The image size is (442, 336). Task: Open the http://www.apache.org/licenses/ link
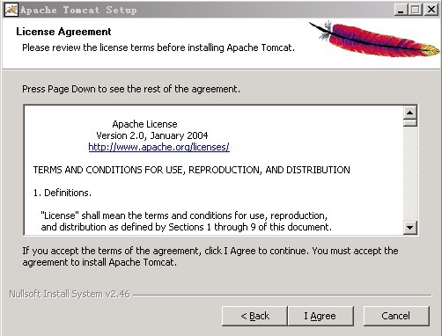(158, 147)
